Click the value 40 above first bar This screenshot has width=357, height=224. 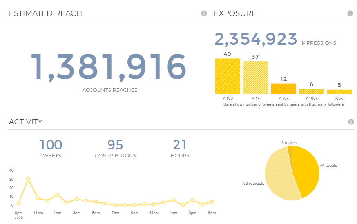[228, 54]
